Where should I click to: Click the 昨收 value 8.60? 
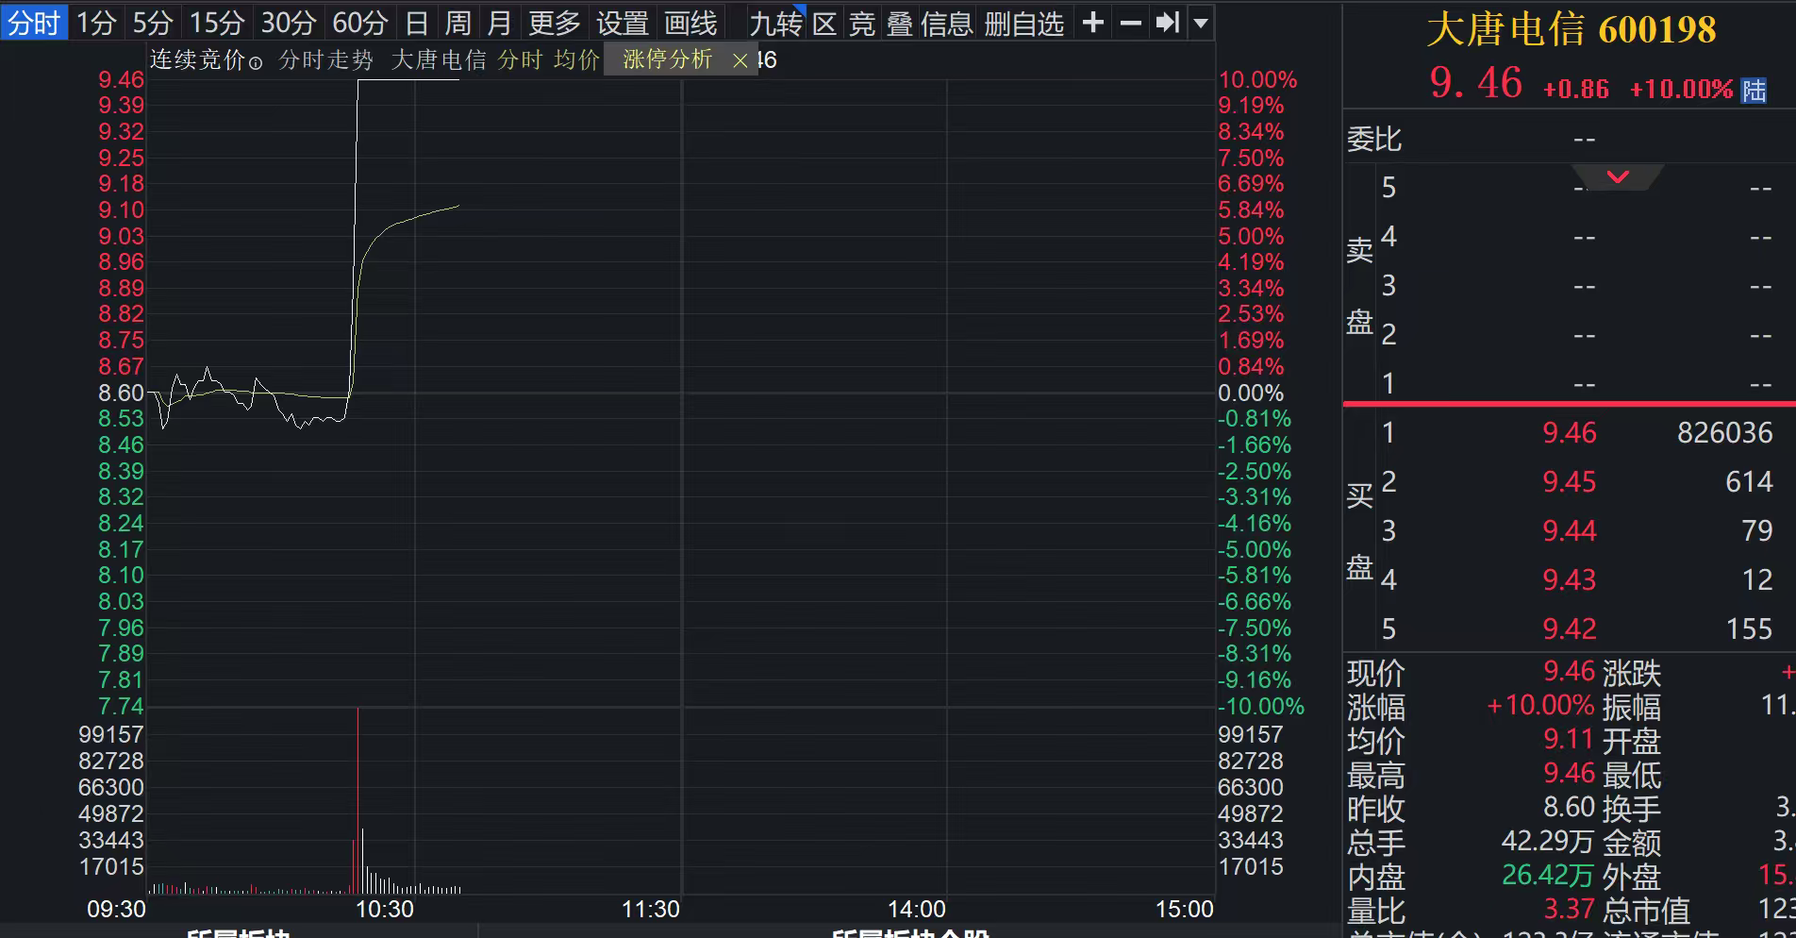coord(1570,808)
